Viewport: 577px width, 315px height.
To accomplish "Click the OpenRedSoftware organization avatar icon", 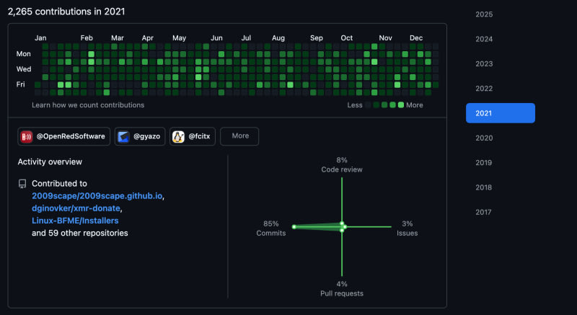I will [x=27, y=136].
